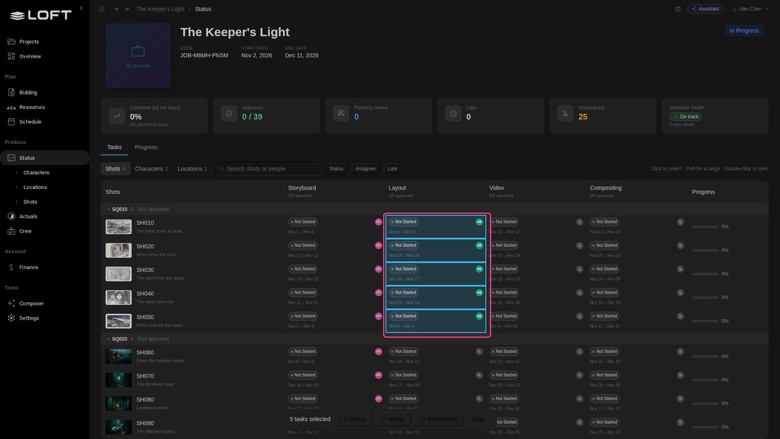
Task: Click the SH010 Storyboard assignee MT avatar
Action: tap(378, 222)
